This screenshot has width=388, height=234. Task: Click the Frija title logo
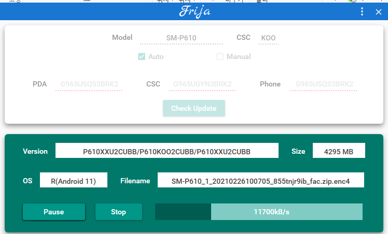[x=195, y=11]
